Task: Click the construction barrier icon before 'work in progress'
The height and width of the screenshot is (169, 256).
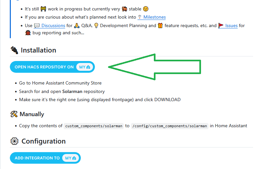Action: pos(43,9)
